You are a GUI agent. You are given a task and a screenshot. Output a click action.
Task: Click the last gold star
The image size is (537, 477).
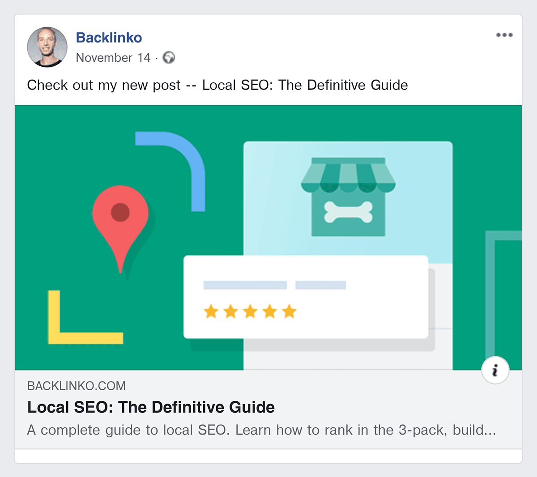[x=290, y=311]
